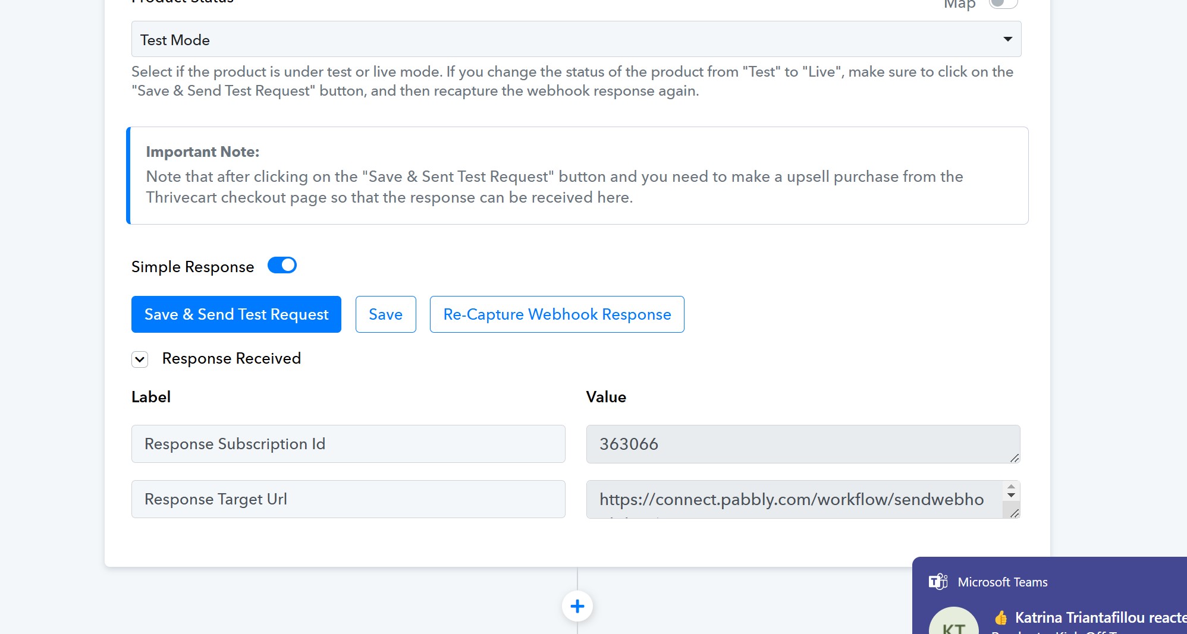Toggle the Map switch
Image resolution: width=1187 pixels, height=634 pixels.
coord(1003,3)
